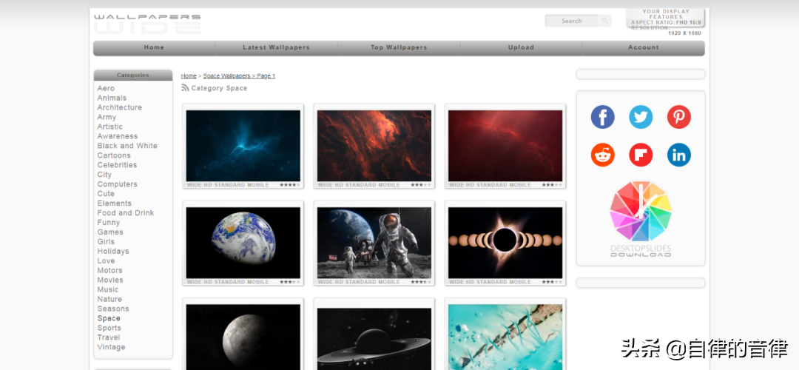Open the astronauts on moon wallpaper thumbnail

point(374,243)
